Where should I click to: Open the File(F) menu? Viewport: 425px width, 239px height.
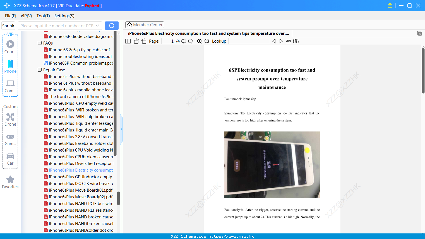[11, 16]
